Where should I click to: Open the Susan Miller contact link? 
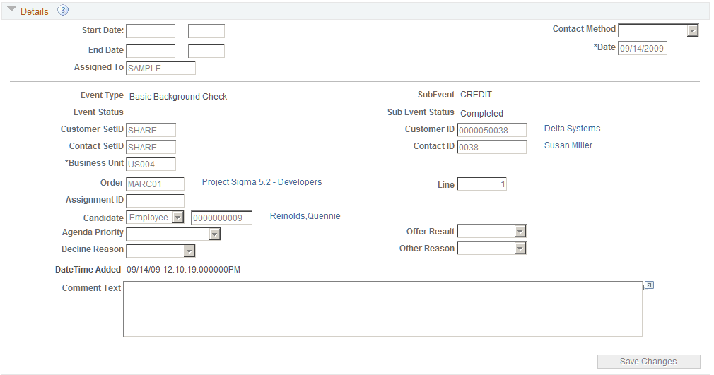(x=568, y=145)
